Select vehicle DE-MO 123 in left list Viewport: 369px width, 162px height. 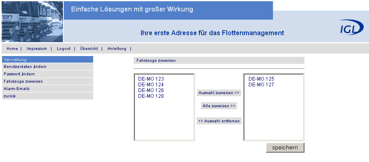[x=151, y=79]
